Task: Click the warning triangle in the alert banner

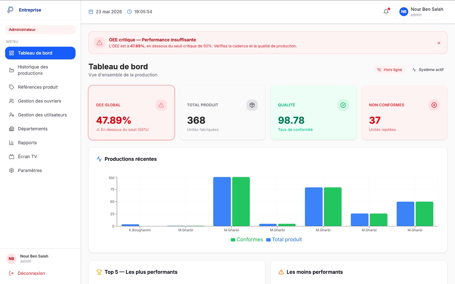Action: [100, 43]
